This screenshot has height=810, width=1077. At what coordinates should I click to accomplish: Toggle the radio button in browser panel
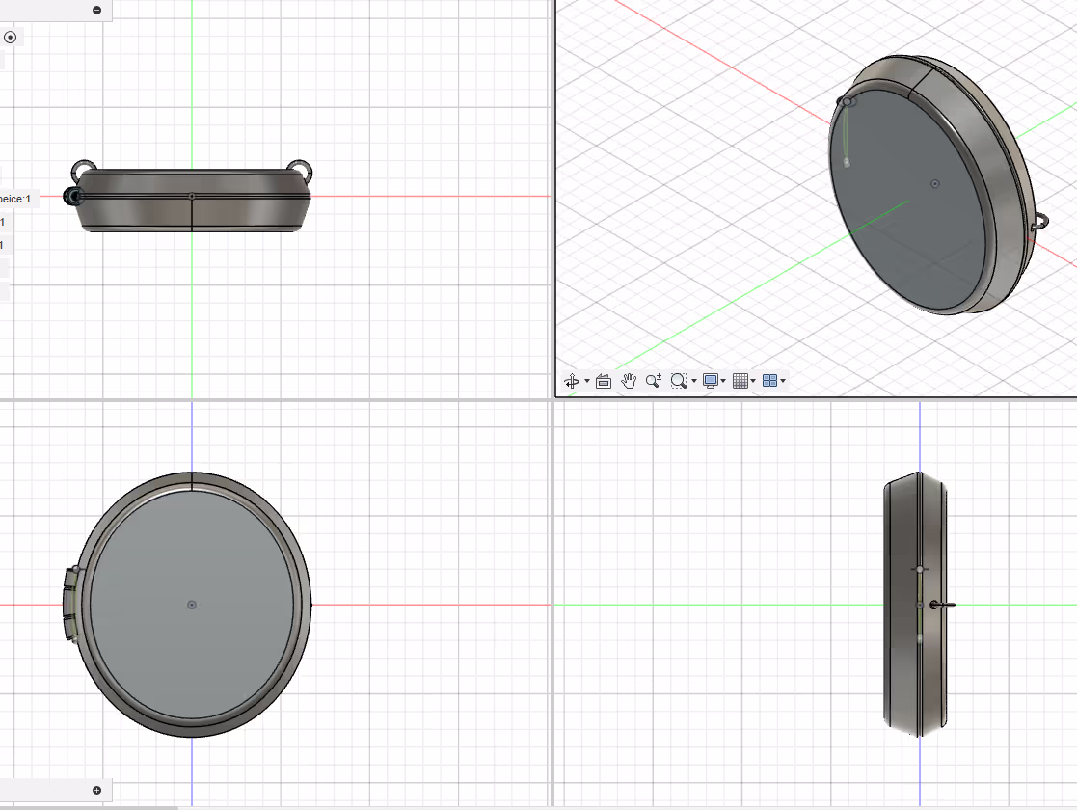pyautogui.click(x=10, y=37)
